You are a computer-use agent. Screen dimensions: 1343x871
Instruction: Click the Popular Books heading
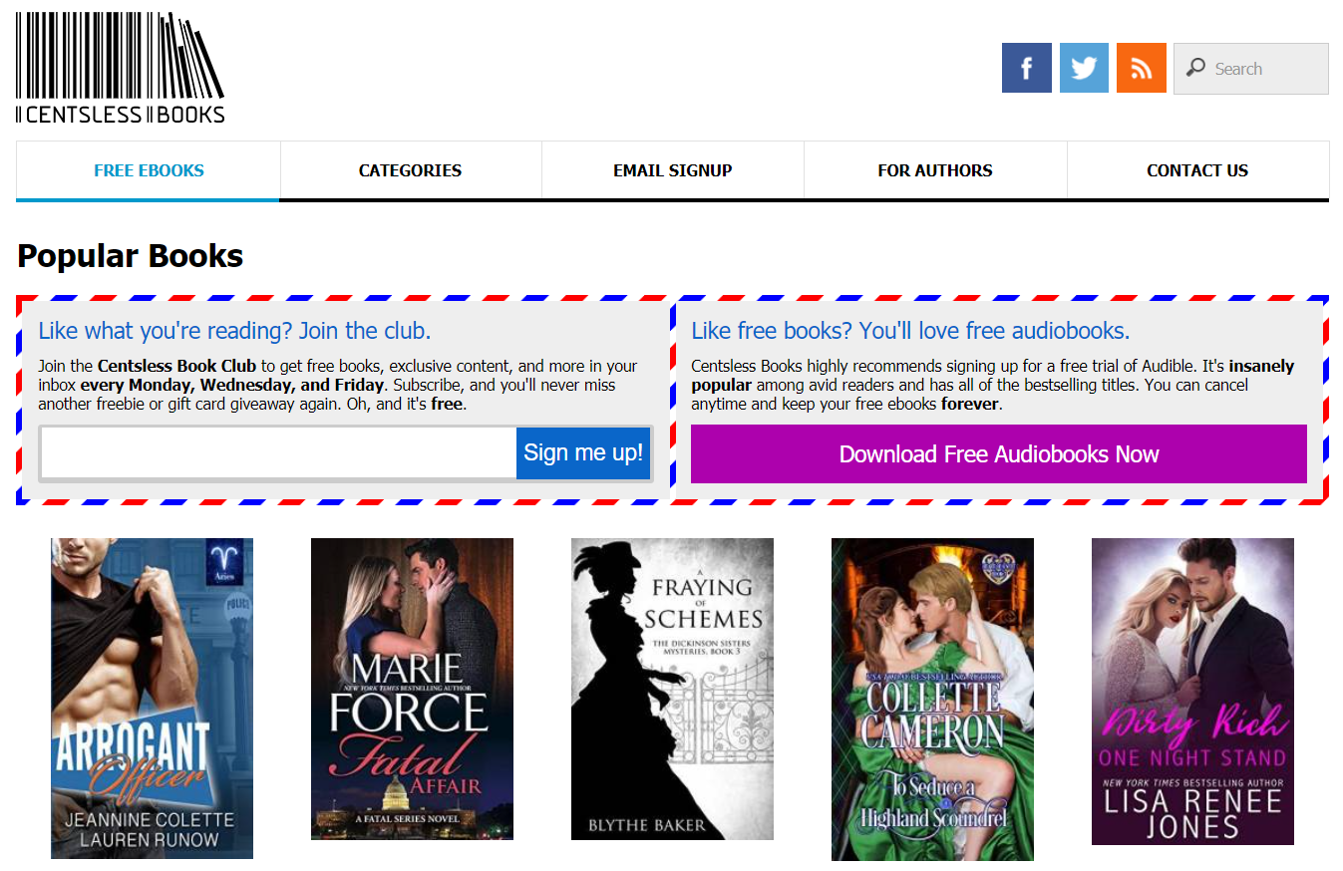coord(131,256)
